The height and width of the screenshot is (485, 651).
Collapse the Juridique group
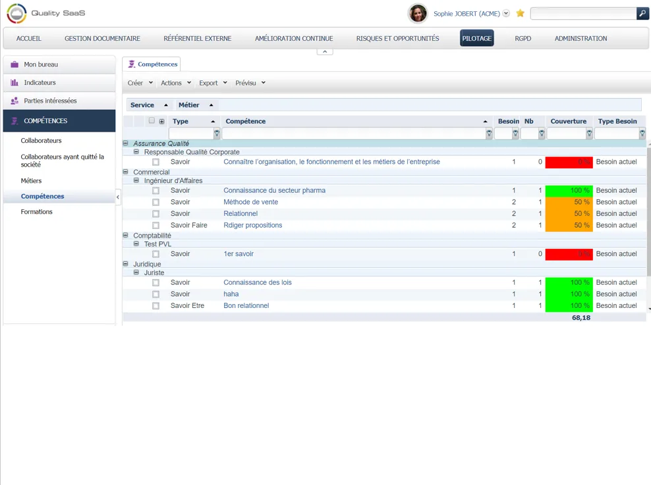click(125, 264)
